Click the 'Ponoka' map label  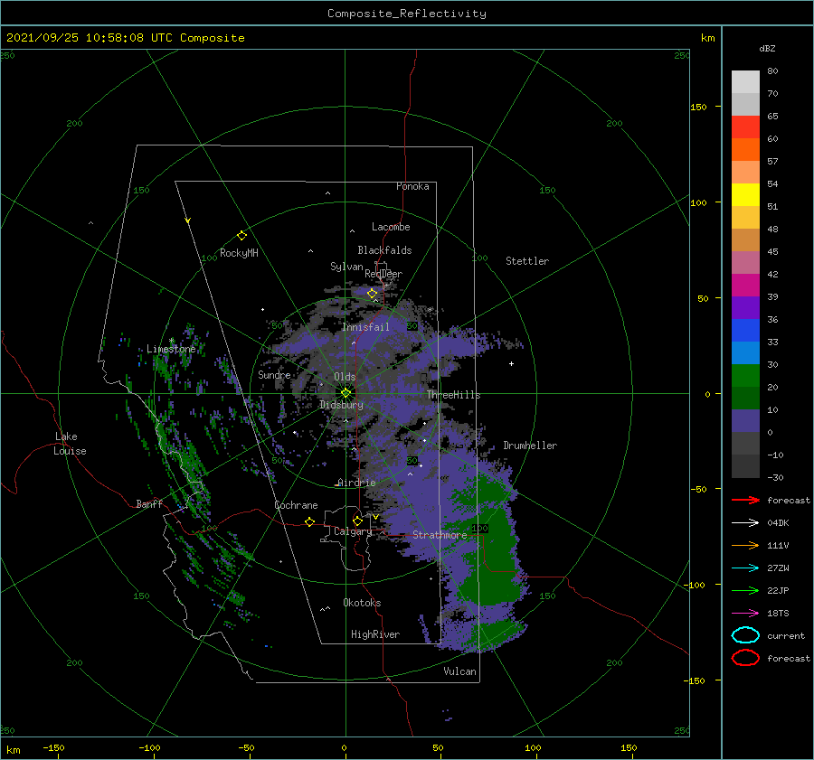[412, 186]
